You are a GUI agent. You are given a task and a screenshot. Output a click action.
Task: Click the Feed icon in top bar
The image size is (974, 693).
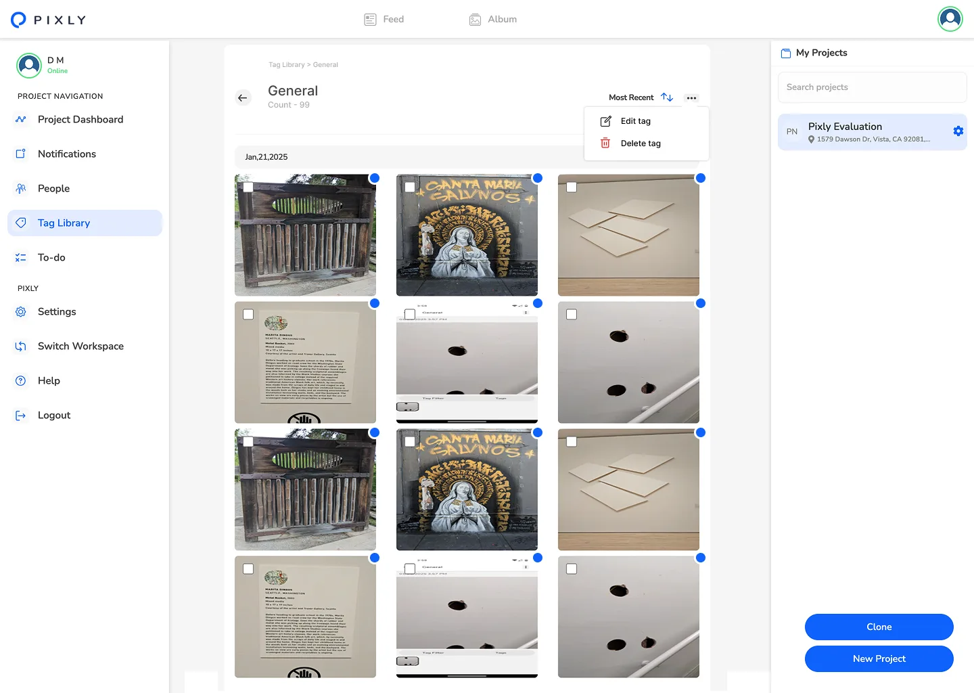(x=370, y=20)
